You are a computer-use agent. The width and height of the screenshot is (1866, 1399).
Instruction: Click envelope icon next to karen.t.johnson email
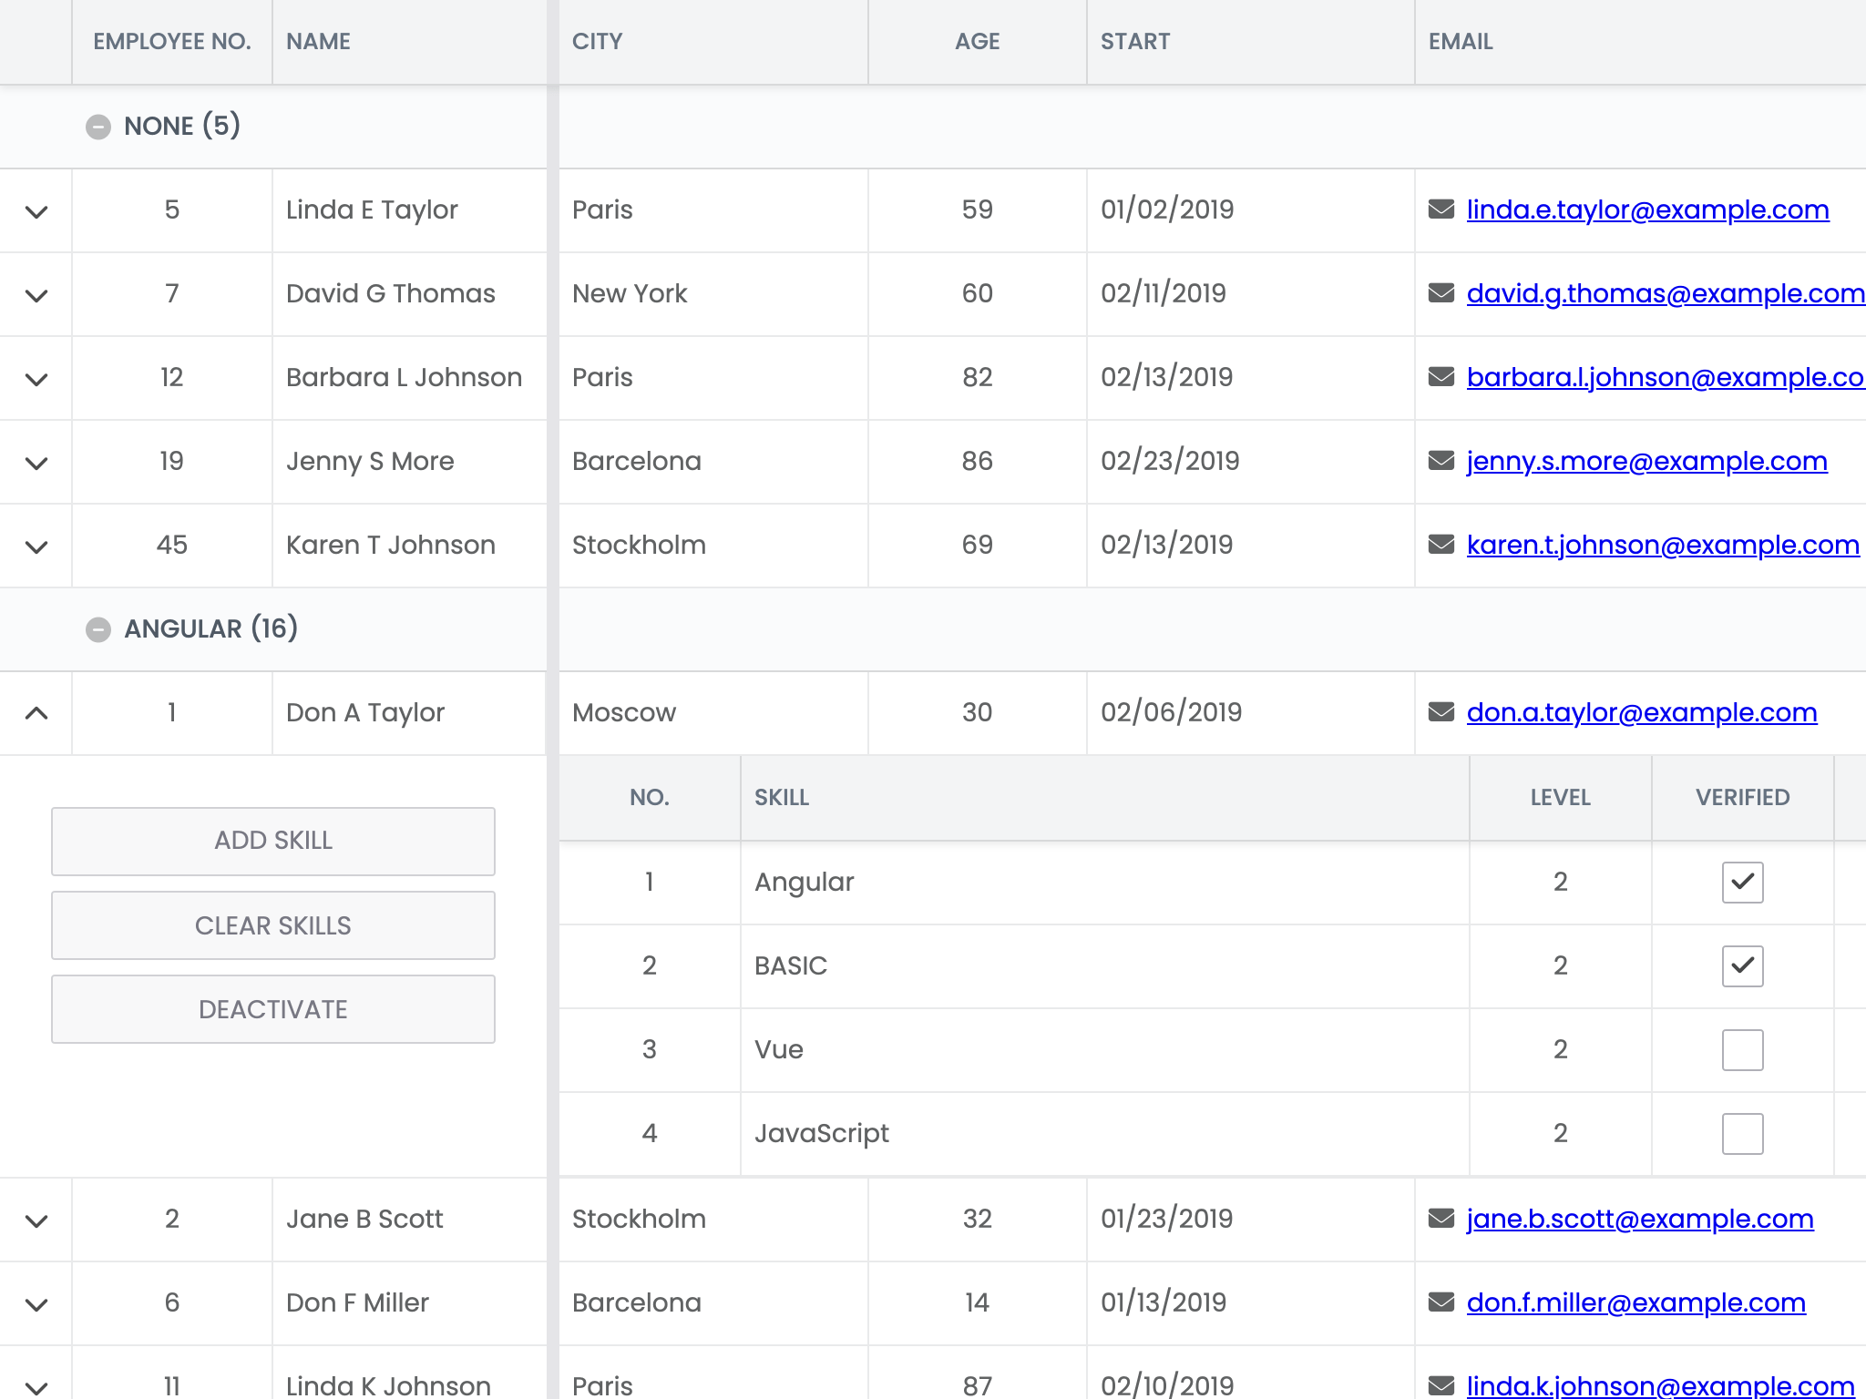[1441, 545]
